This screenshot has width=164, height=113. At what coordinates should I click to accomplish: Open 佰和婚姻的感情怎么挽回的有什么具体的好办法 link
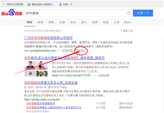(x=53, y=107)
